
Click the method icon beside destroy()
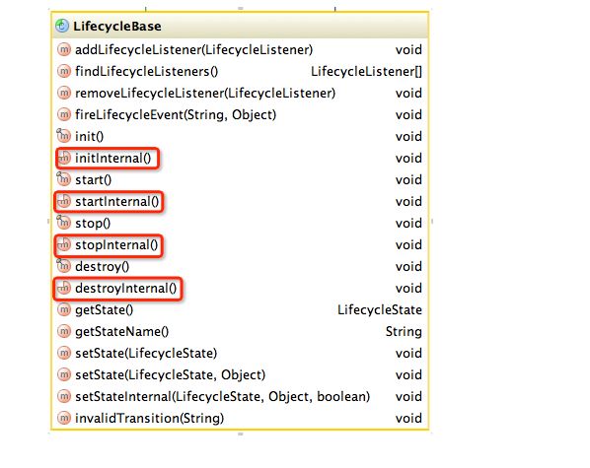click(x=63, y=266)
